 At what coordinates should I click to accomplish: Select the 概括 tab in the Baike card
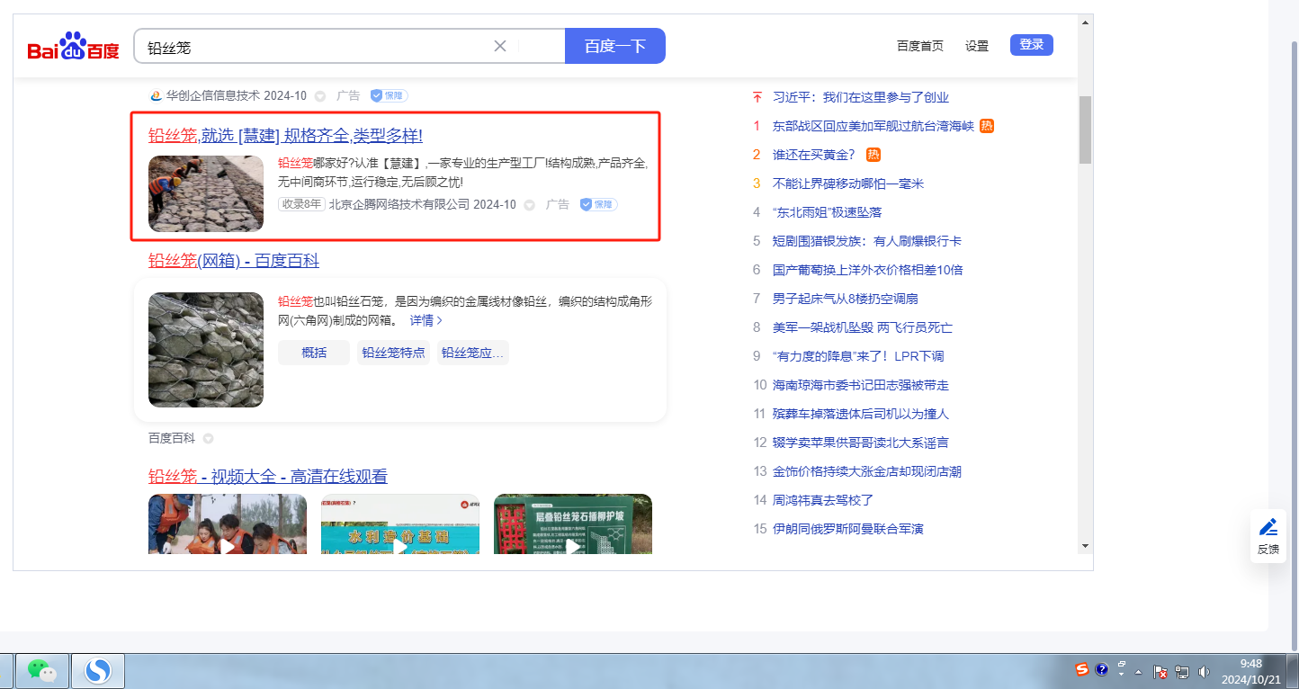point(314,353)
